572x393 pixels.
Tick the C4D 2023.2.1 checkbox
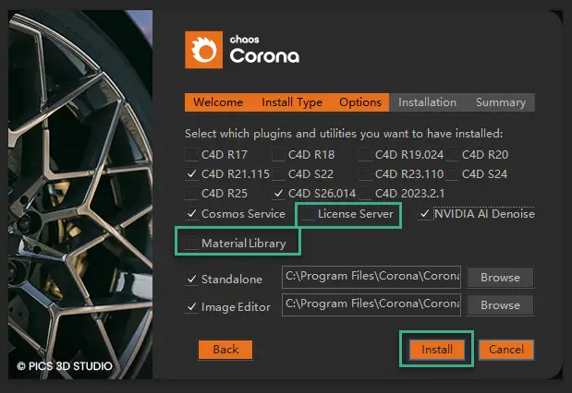click(365, 193)
